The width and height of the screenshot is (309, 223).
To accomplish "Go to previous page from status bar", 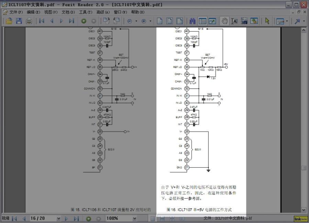I will pos(24,219).
